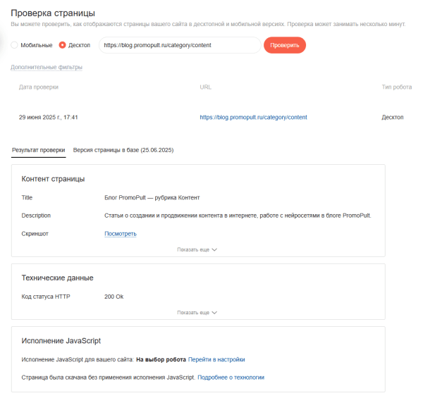Screen dimensions: 423x398
Task: Open the Посмотреть screenshot link
Action: pos(120,234)
